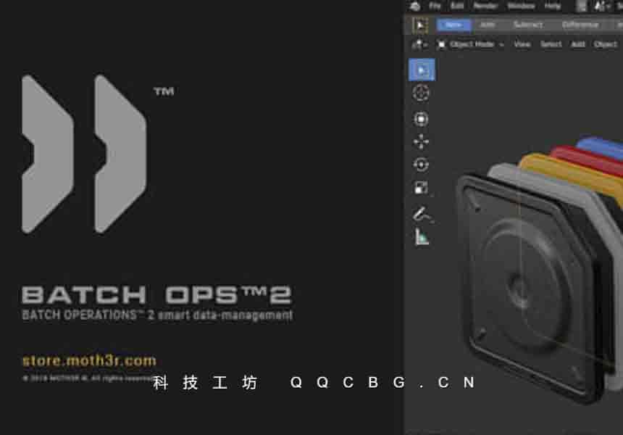Choose the New selection mode button
The height and width of the screenshot is (435, 623).
pyautogui.click(x=453, y=25)
